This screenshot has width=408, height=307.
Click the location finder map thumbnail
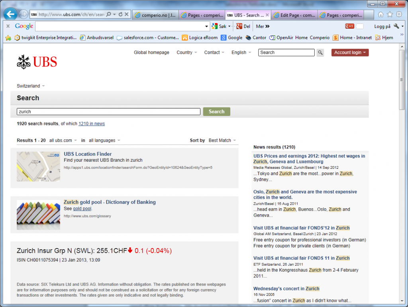click(38, 166)
